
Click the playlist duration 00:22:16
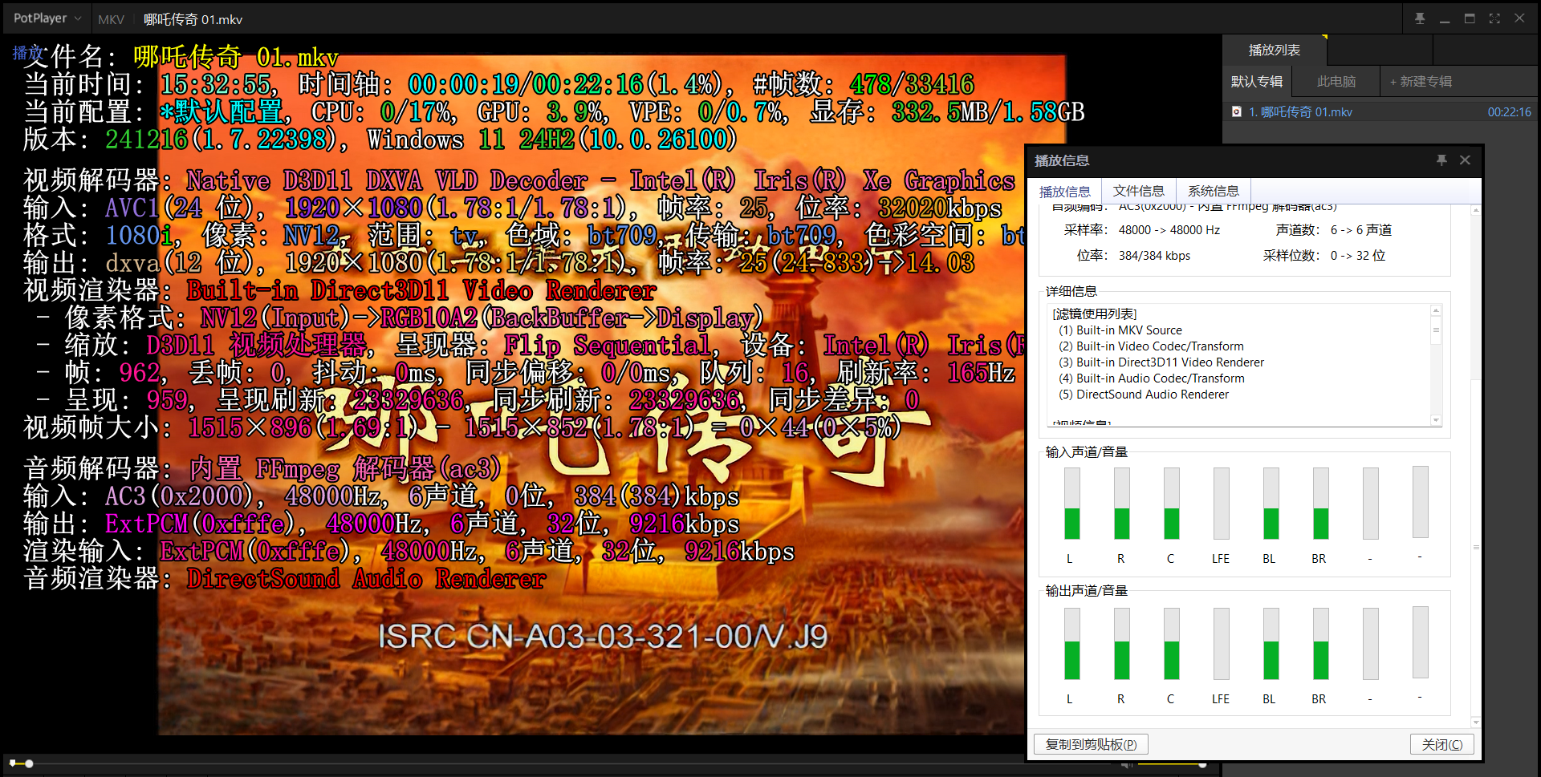1509,112
